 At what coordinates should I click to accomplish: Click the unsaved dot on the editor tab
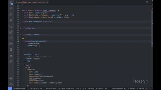click(x=47, y=2)
